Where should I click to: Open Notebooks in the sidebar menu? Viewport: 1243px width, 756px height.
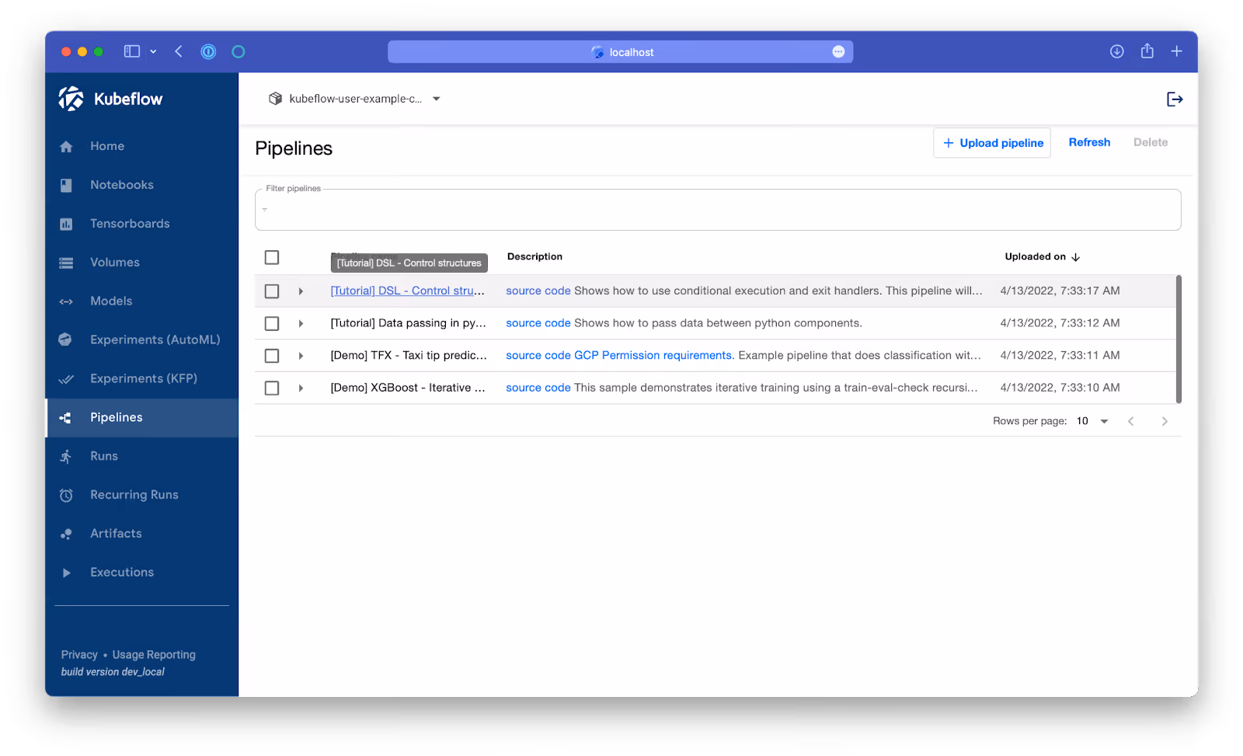point(142,186)
